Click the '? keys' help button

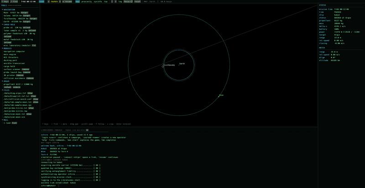(x=5, y=1)
